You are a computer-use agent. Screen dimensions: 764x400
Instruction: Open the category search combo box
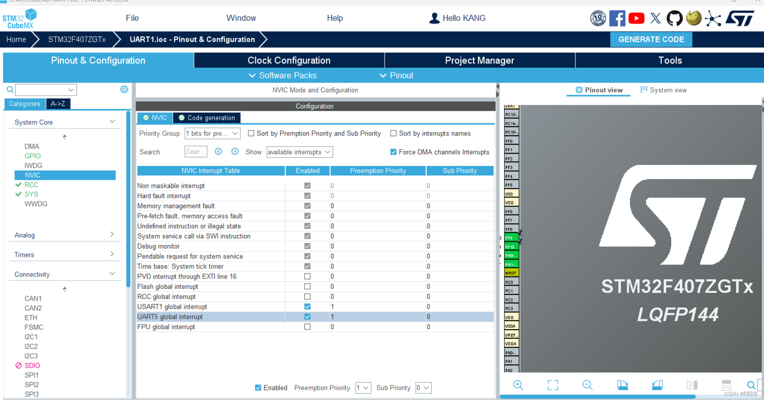(x=46, y=89)
